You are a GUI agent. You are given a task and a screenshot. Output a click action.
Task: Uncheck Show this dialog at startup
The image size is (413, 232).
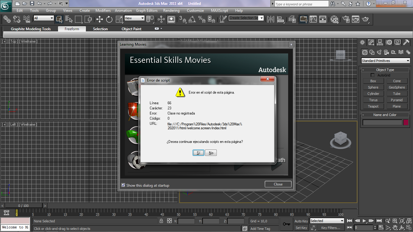123,185
